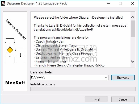Click the Install button
Viewport: 139px width, 104px height.
point(96,99)
